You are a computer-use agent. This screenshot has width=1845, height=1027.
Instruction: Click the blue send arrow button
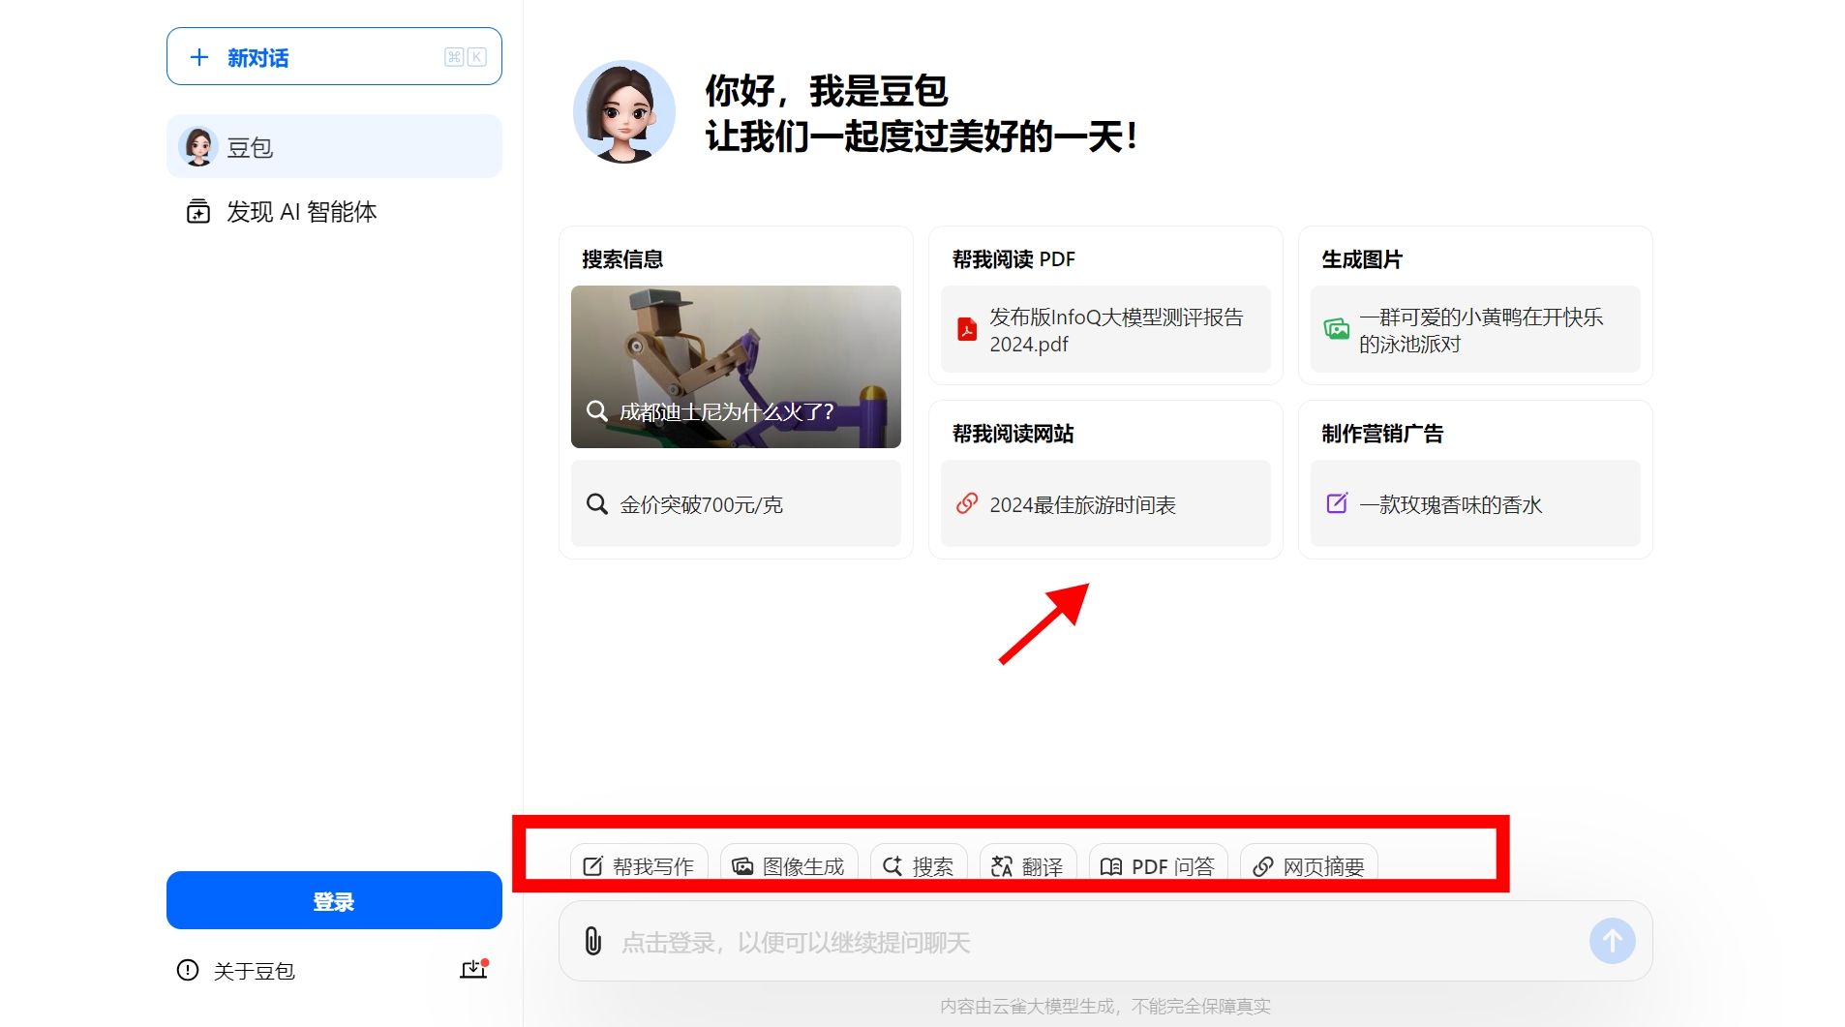click(1613, 941)
